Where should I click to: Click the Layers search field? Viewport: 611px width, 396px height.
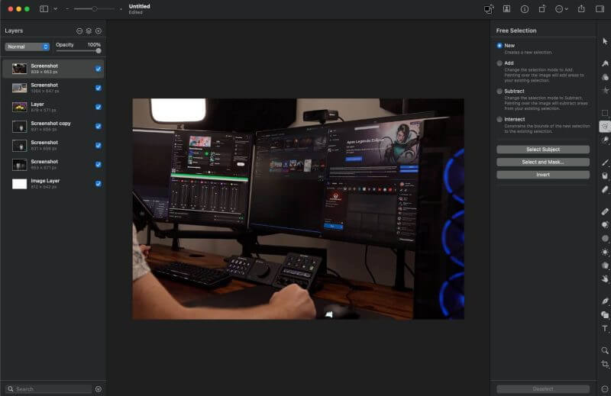[x=49, y=389]
